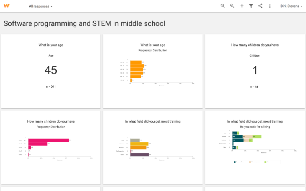Click the share icon in toolbar
This screenshot has width=306, height=191.
pyautogui.click(x=260, y=6)
